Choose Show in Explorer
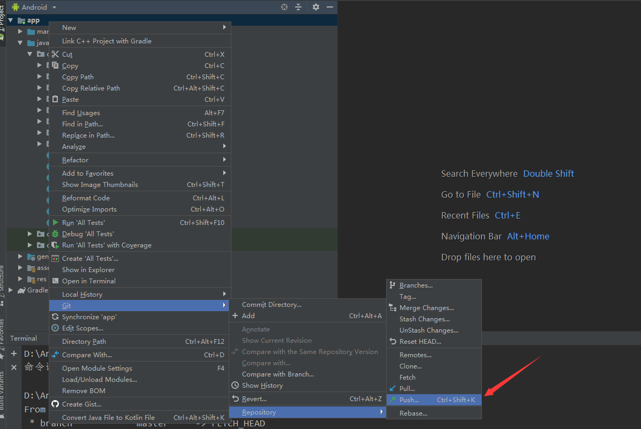Screen dimensions: 641x429 coord(140,269)
